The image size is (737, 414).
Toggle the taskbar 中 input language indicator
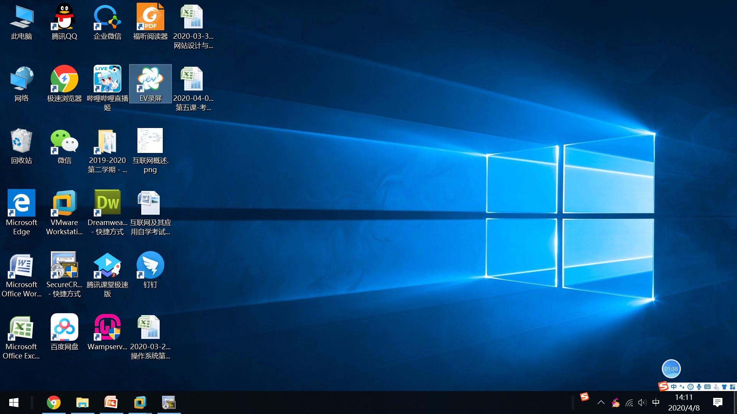point(656,402)
